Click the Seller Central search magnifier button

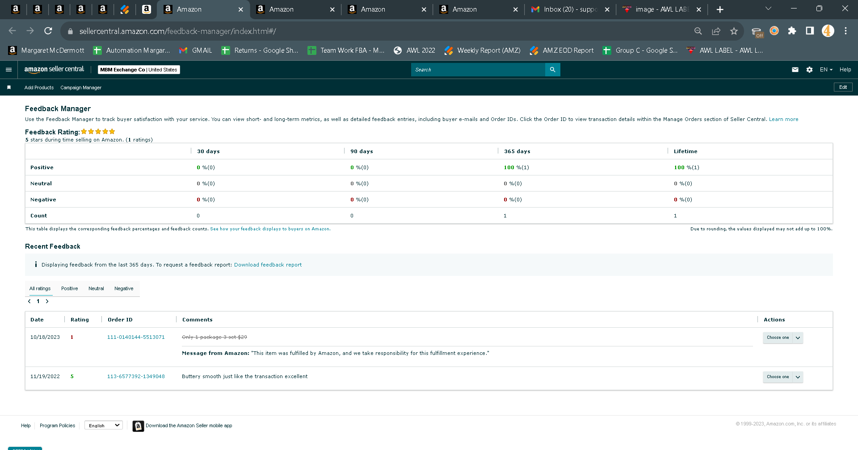(x=552, y=70)
